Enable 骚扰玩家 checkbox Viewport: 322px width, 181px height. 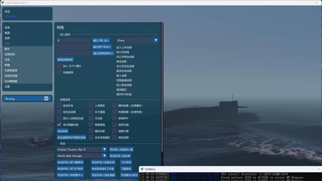click(x=91, y=131)
